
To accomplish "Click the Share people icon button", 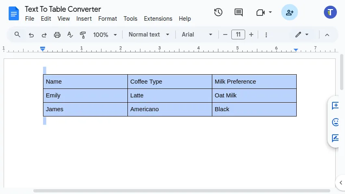I will point(289,12).
